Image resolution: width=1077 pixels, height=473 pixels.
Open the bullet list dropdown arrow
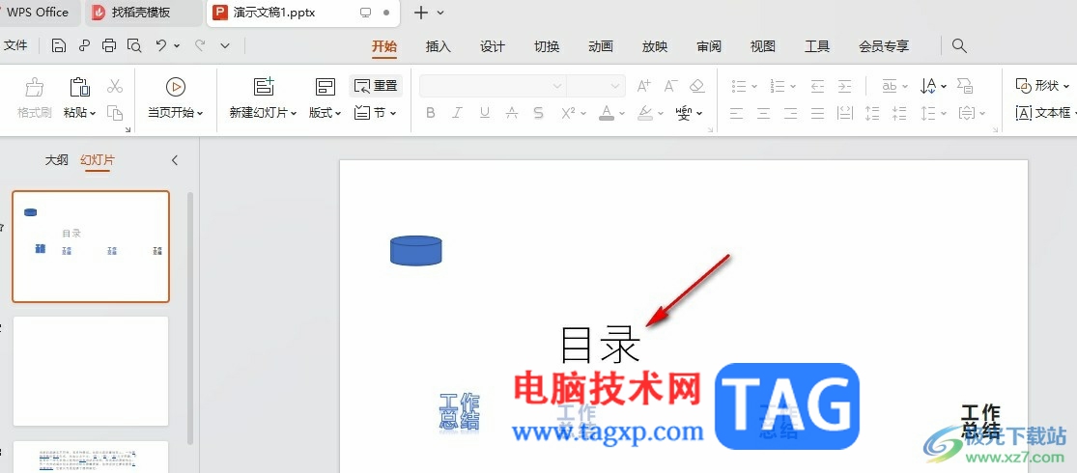tap(754, 87)
